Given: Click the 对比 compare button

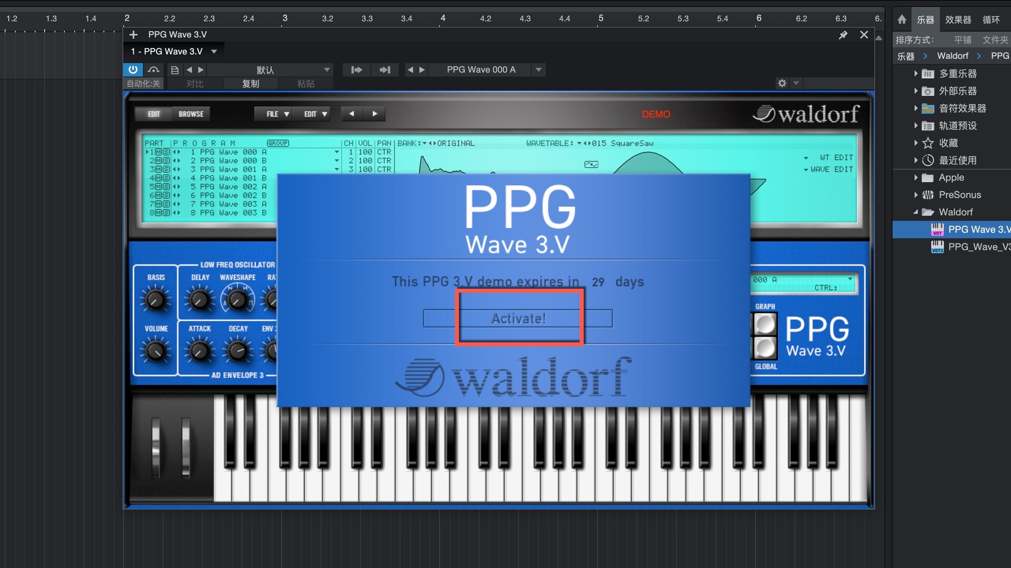Looking at the screenshot, I should click(x=195, y=84).
